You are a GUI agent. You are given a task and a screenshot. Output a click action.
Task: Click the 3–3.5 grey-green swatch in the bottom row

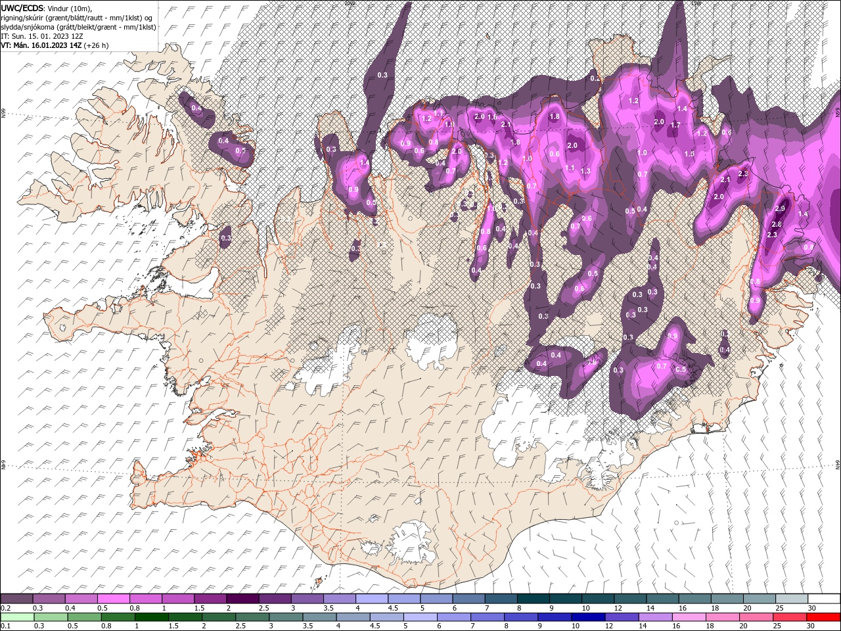(x=284, y=617)
